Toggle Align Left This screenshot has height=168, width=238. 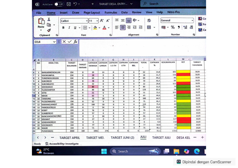coord(117,28)
